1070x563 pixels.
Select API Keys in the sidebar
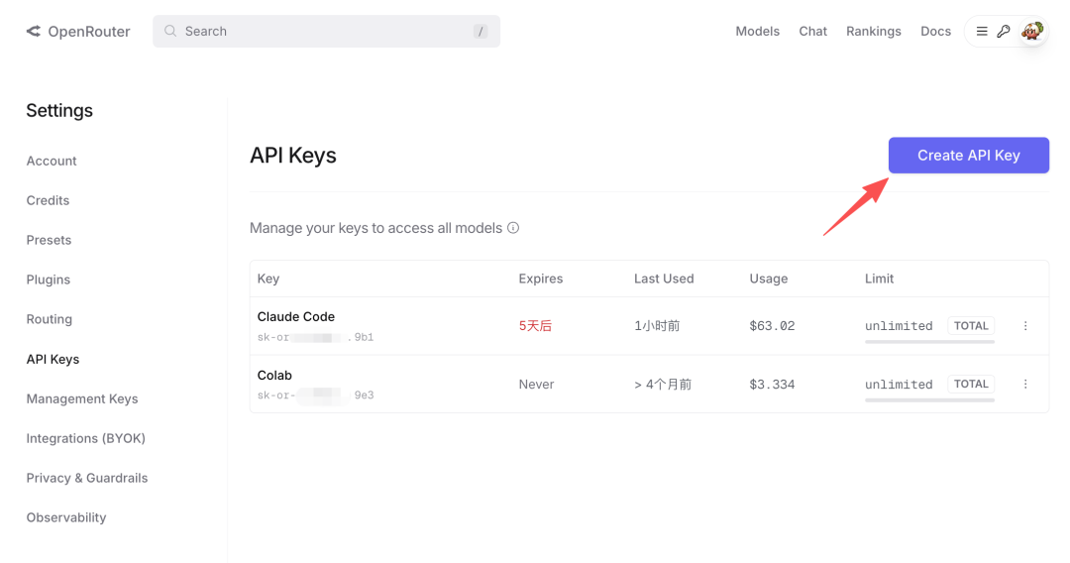click(x=53, y=359)
